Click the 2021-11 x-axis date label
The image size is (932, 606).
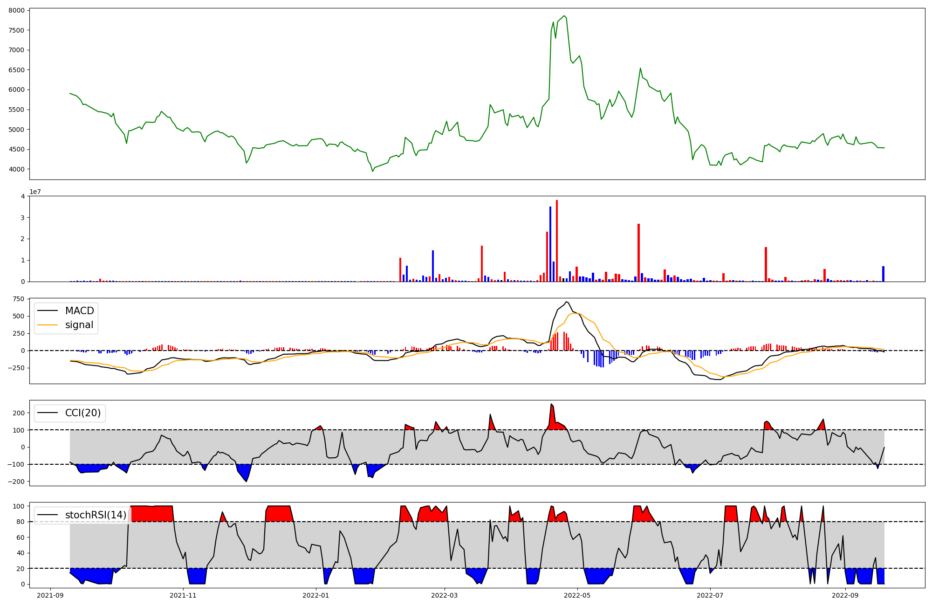[183, 595]
